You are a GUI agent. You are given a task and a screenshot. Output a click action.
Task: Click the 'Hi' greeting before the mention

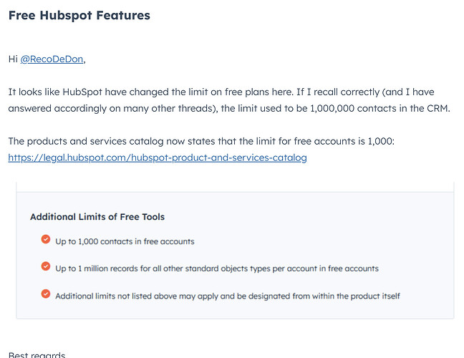point(13,59)
